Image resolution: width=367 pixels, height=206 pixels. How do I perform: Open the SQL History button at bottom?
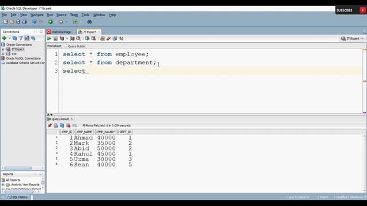tap(18, 197)
